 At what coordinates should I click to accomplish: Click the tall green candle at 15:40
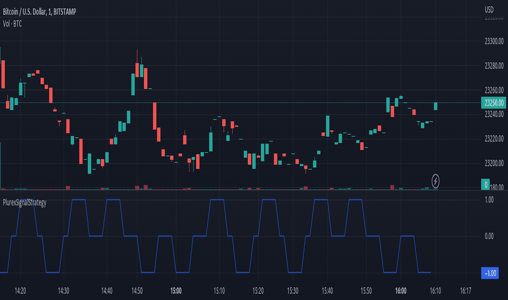(x=328, y=126)
